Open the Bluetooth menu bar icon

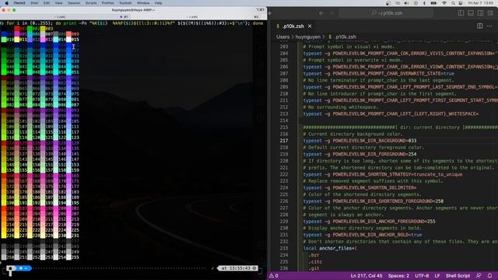(424, 3)
